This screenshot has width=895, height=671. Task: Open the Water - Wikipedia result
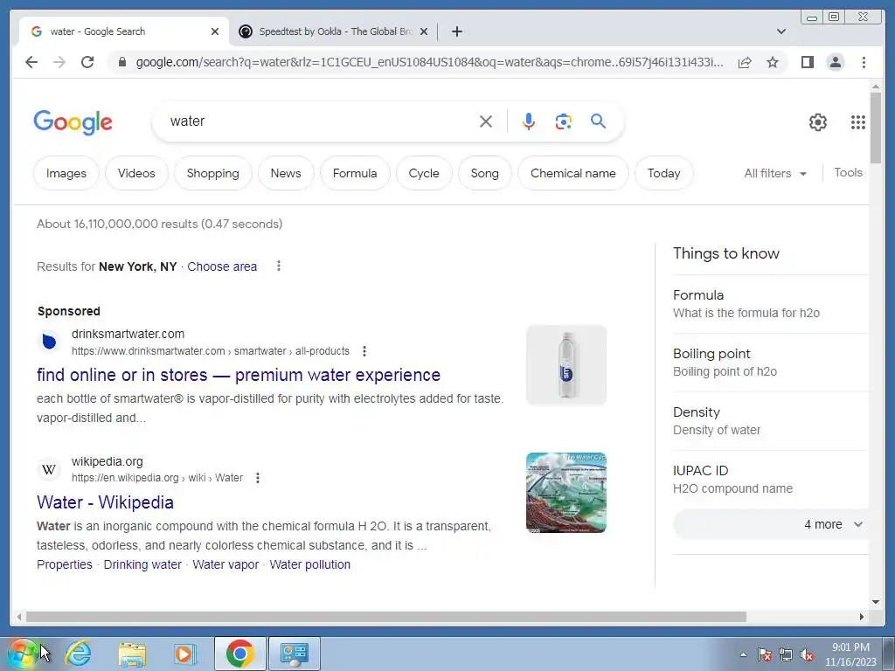pos(105,502)
